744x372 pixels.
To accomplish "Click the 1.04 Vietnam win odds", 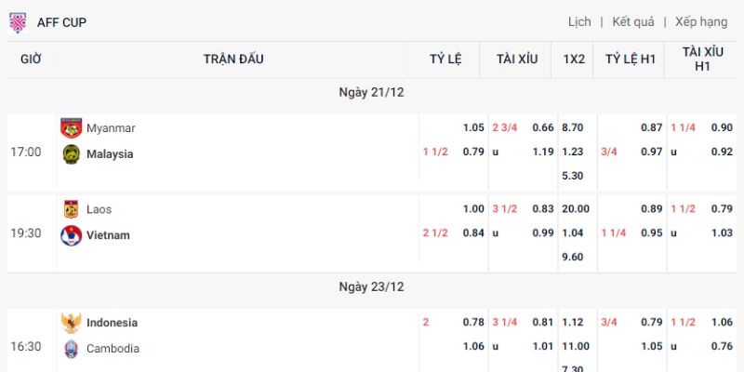I will (572, 233).
